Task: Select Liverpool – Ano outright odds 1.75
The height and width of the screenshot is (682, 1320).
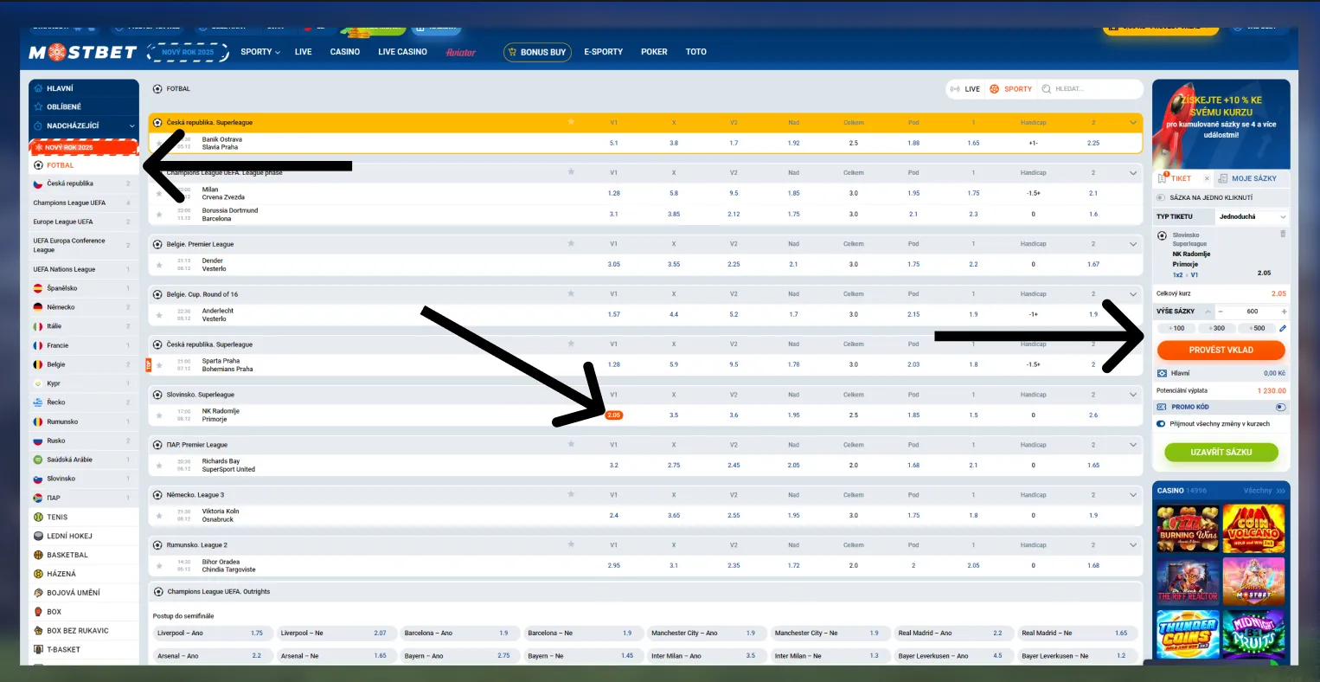Action: pyautogui.click(x=213, y=633)
